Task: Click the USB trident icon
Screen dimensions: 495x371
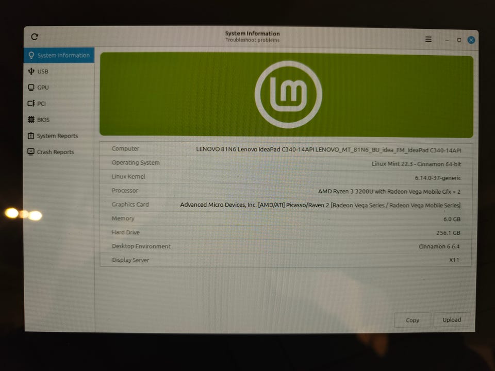Action: pyautogui.click(x=31, y=71)
